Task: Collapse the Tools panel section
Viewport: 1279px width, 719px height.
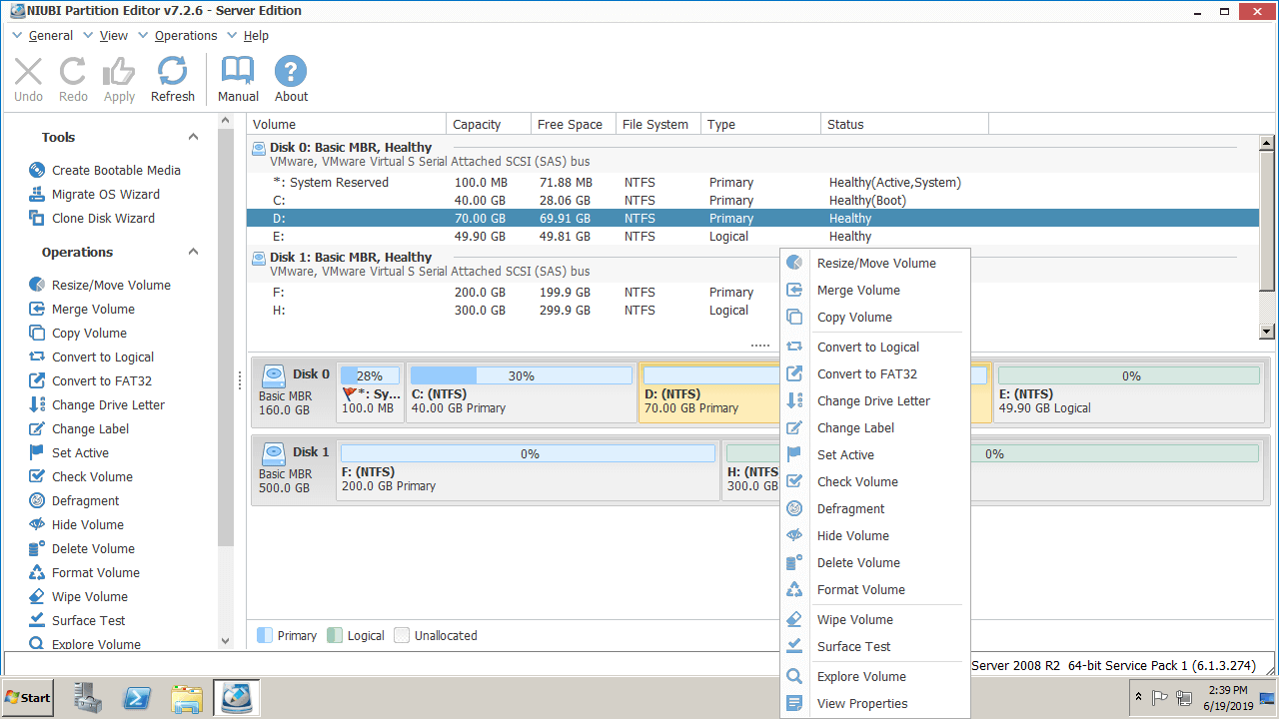Action: pyautogui.click(x=193, y=138)
